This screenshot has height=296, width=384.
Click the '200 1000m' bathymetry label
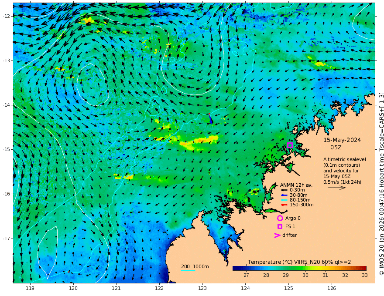(x=195, y=266)
